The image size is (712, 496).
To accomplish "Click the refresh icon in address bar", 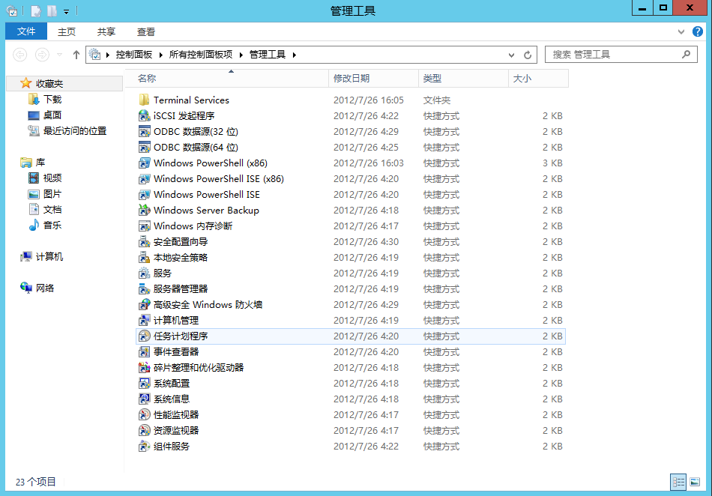I will (x=527, y=55).
